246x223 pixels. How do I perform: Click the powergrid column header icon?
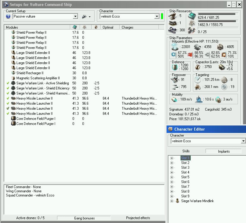pos(84,27)
